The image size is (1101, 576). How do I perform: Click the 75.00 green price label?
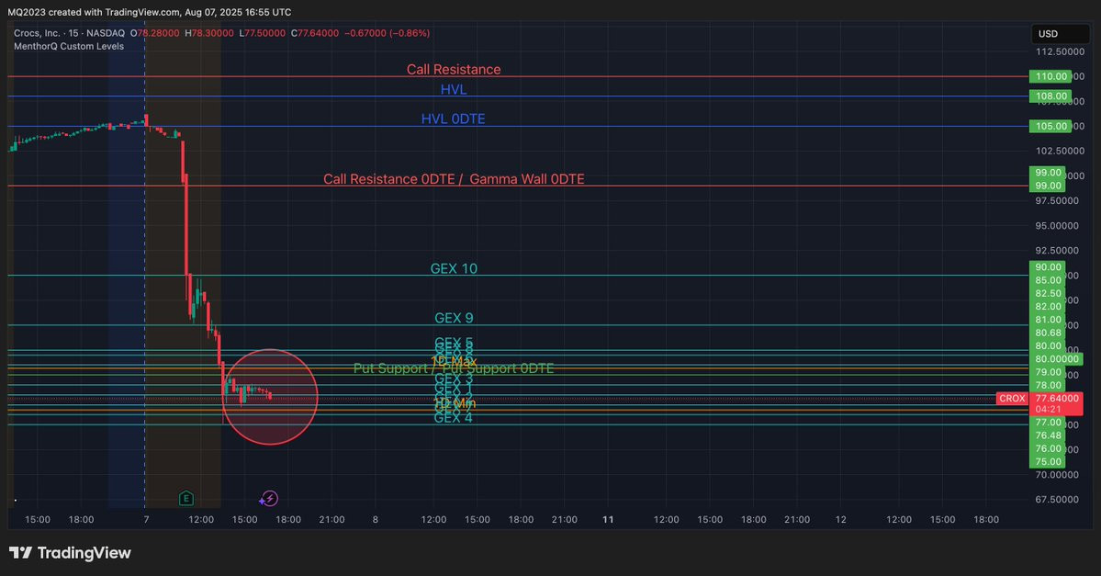tap(1048, 461)
